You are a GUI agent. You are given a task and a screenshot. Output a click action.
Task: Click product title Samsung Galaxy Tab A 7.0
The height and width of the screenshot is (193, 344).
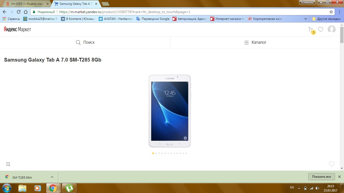tap(53, 60)
